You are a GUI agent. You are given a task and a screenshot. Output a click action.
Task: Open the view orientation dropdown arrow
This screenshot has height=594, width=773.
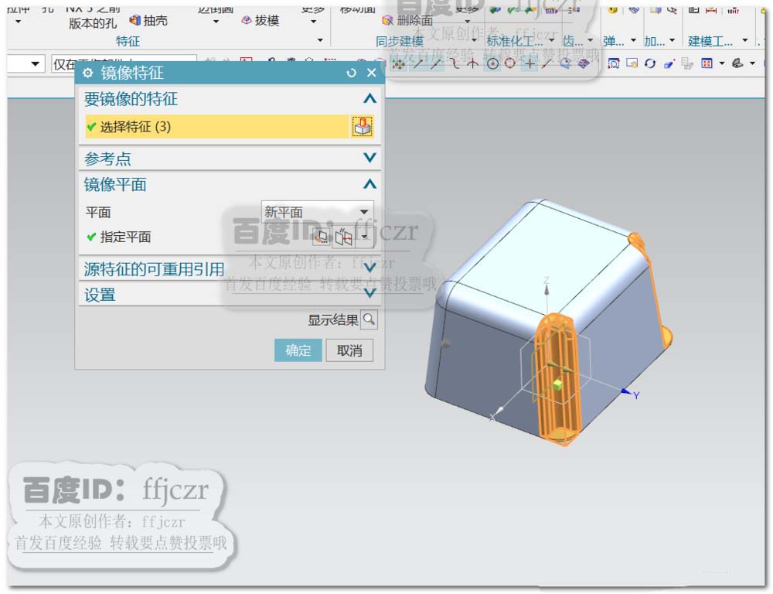pyautogui.click(x=722, y=63)
